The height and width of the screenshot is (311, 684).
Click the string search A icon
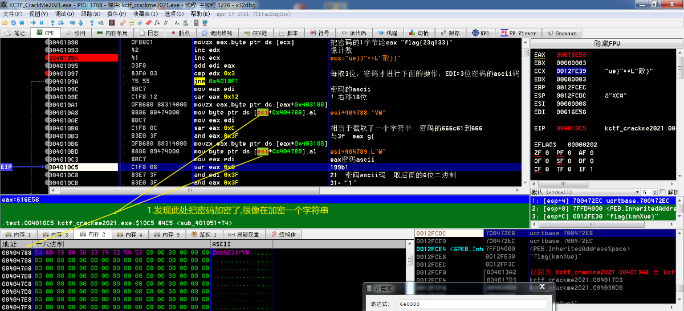pyautogui.click(x=177, y=23)
